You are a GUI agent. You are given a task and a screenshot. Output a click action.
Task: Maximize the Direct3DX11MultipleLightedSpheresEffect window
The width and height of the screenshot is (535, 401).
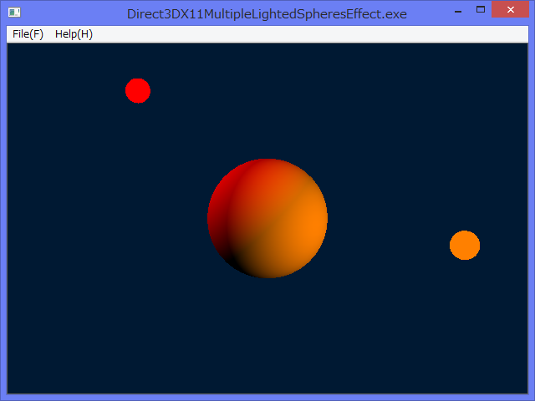[x=481, y=9]
